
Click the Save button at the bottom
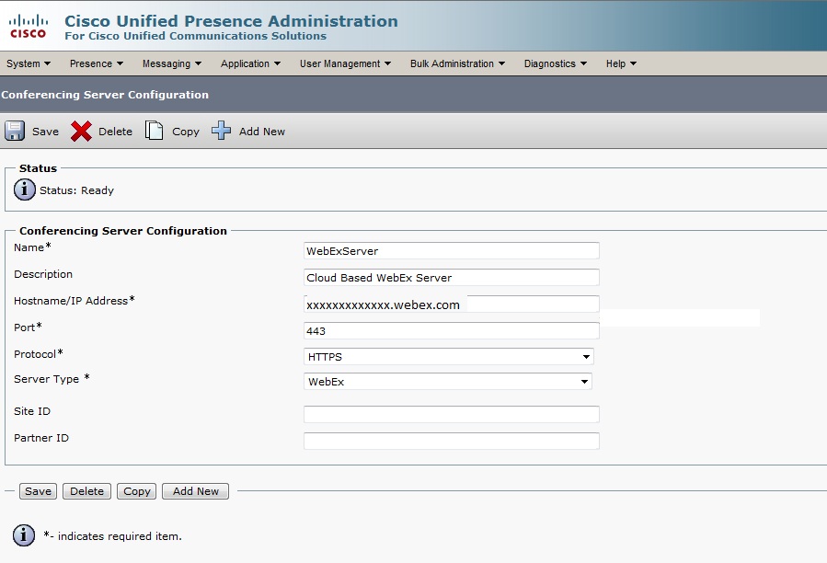(37, 491)
